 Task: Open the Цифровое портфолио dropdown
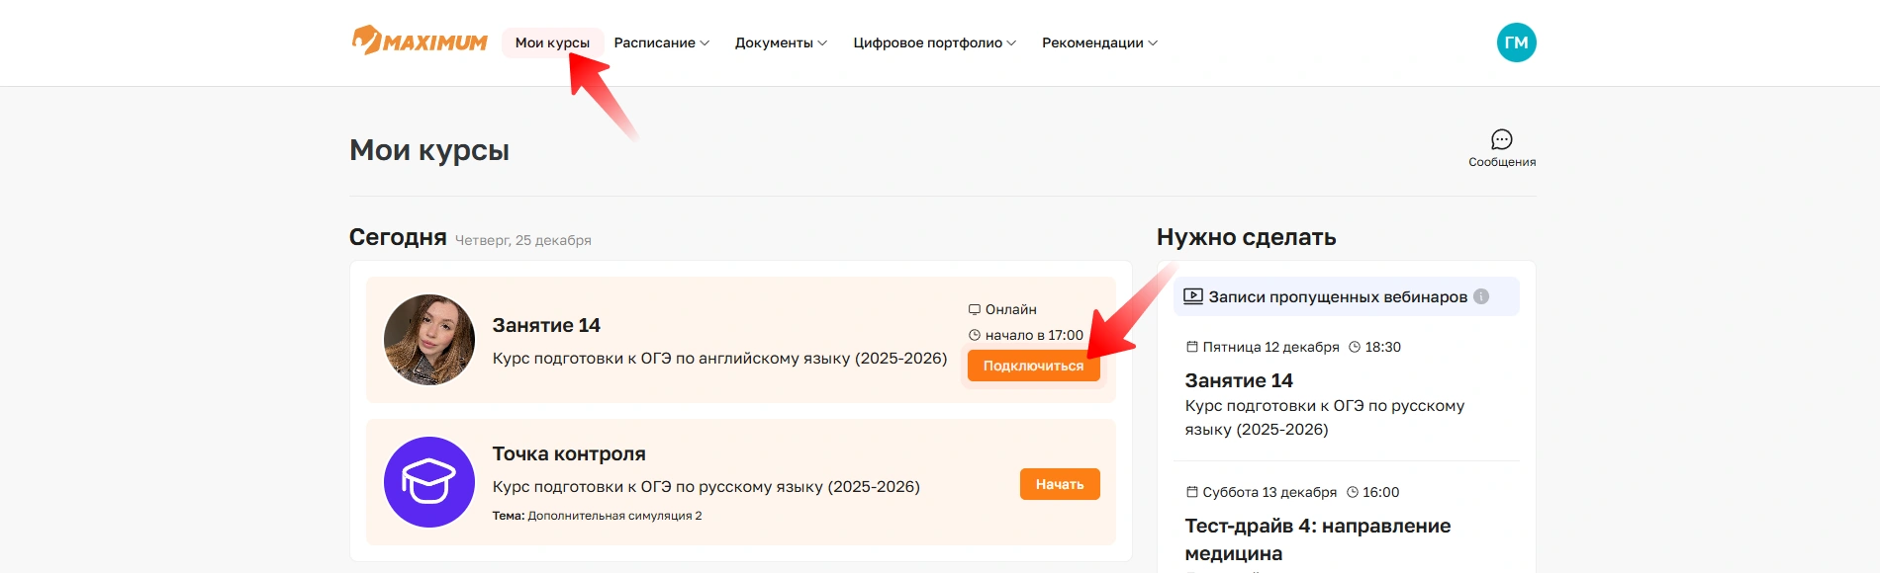tap(934, 42)
